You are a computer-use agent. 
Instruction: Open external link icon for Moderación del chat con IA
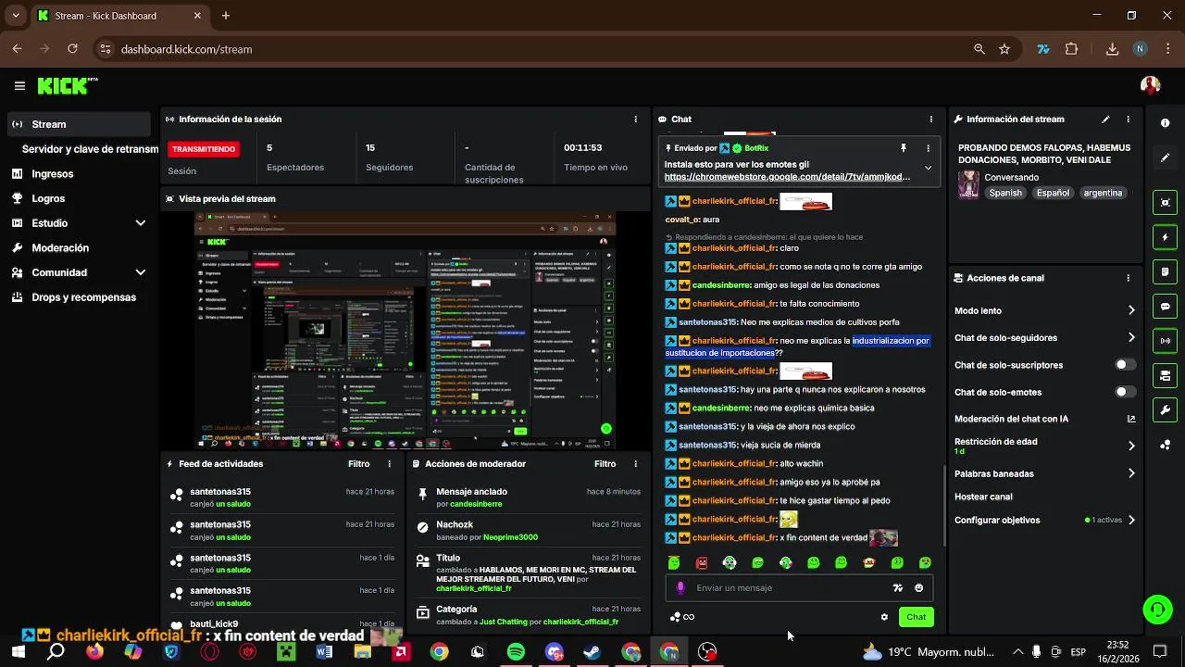click(x=1131, y=419)
